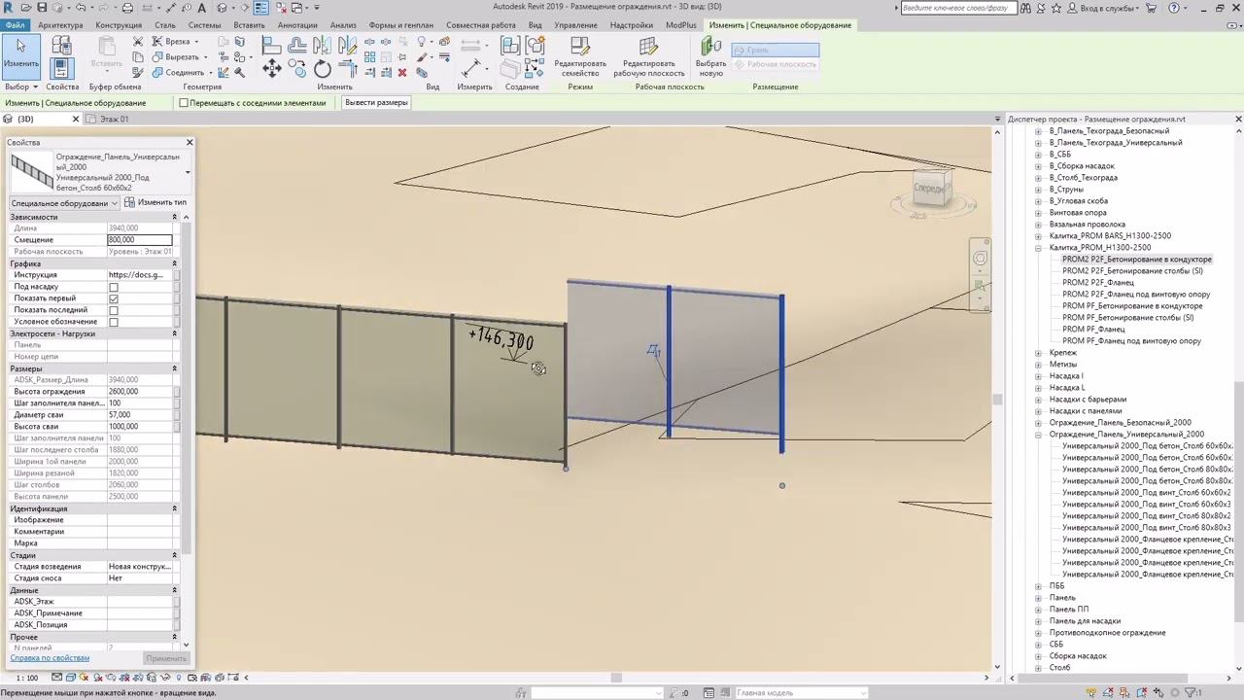The height and width of the screenshot is (700, 1244).
Task: Toggle the 'Под насадку' checkbox
Action: coord(114,287)
